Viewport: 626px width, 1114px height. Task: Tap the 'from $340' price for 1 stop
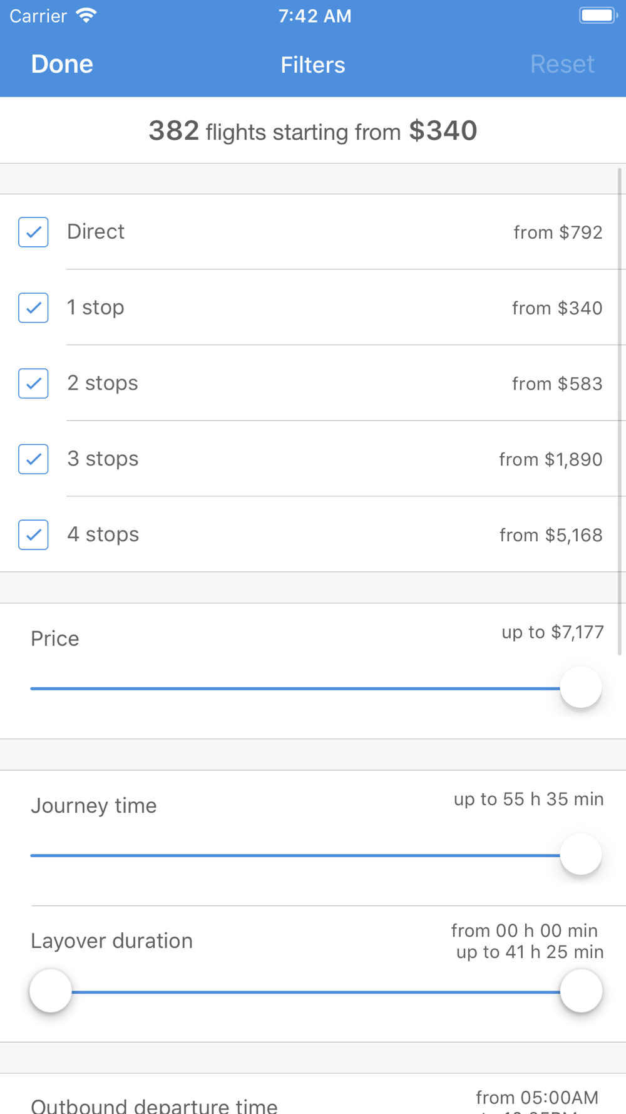coord(557,308)
